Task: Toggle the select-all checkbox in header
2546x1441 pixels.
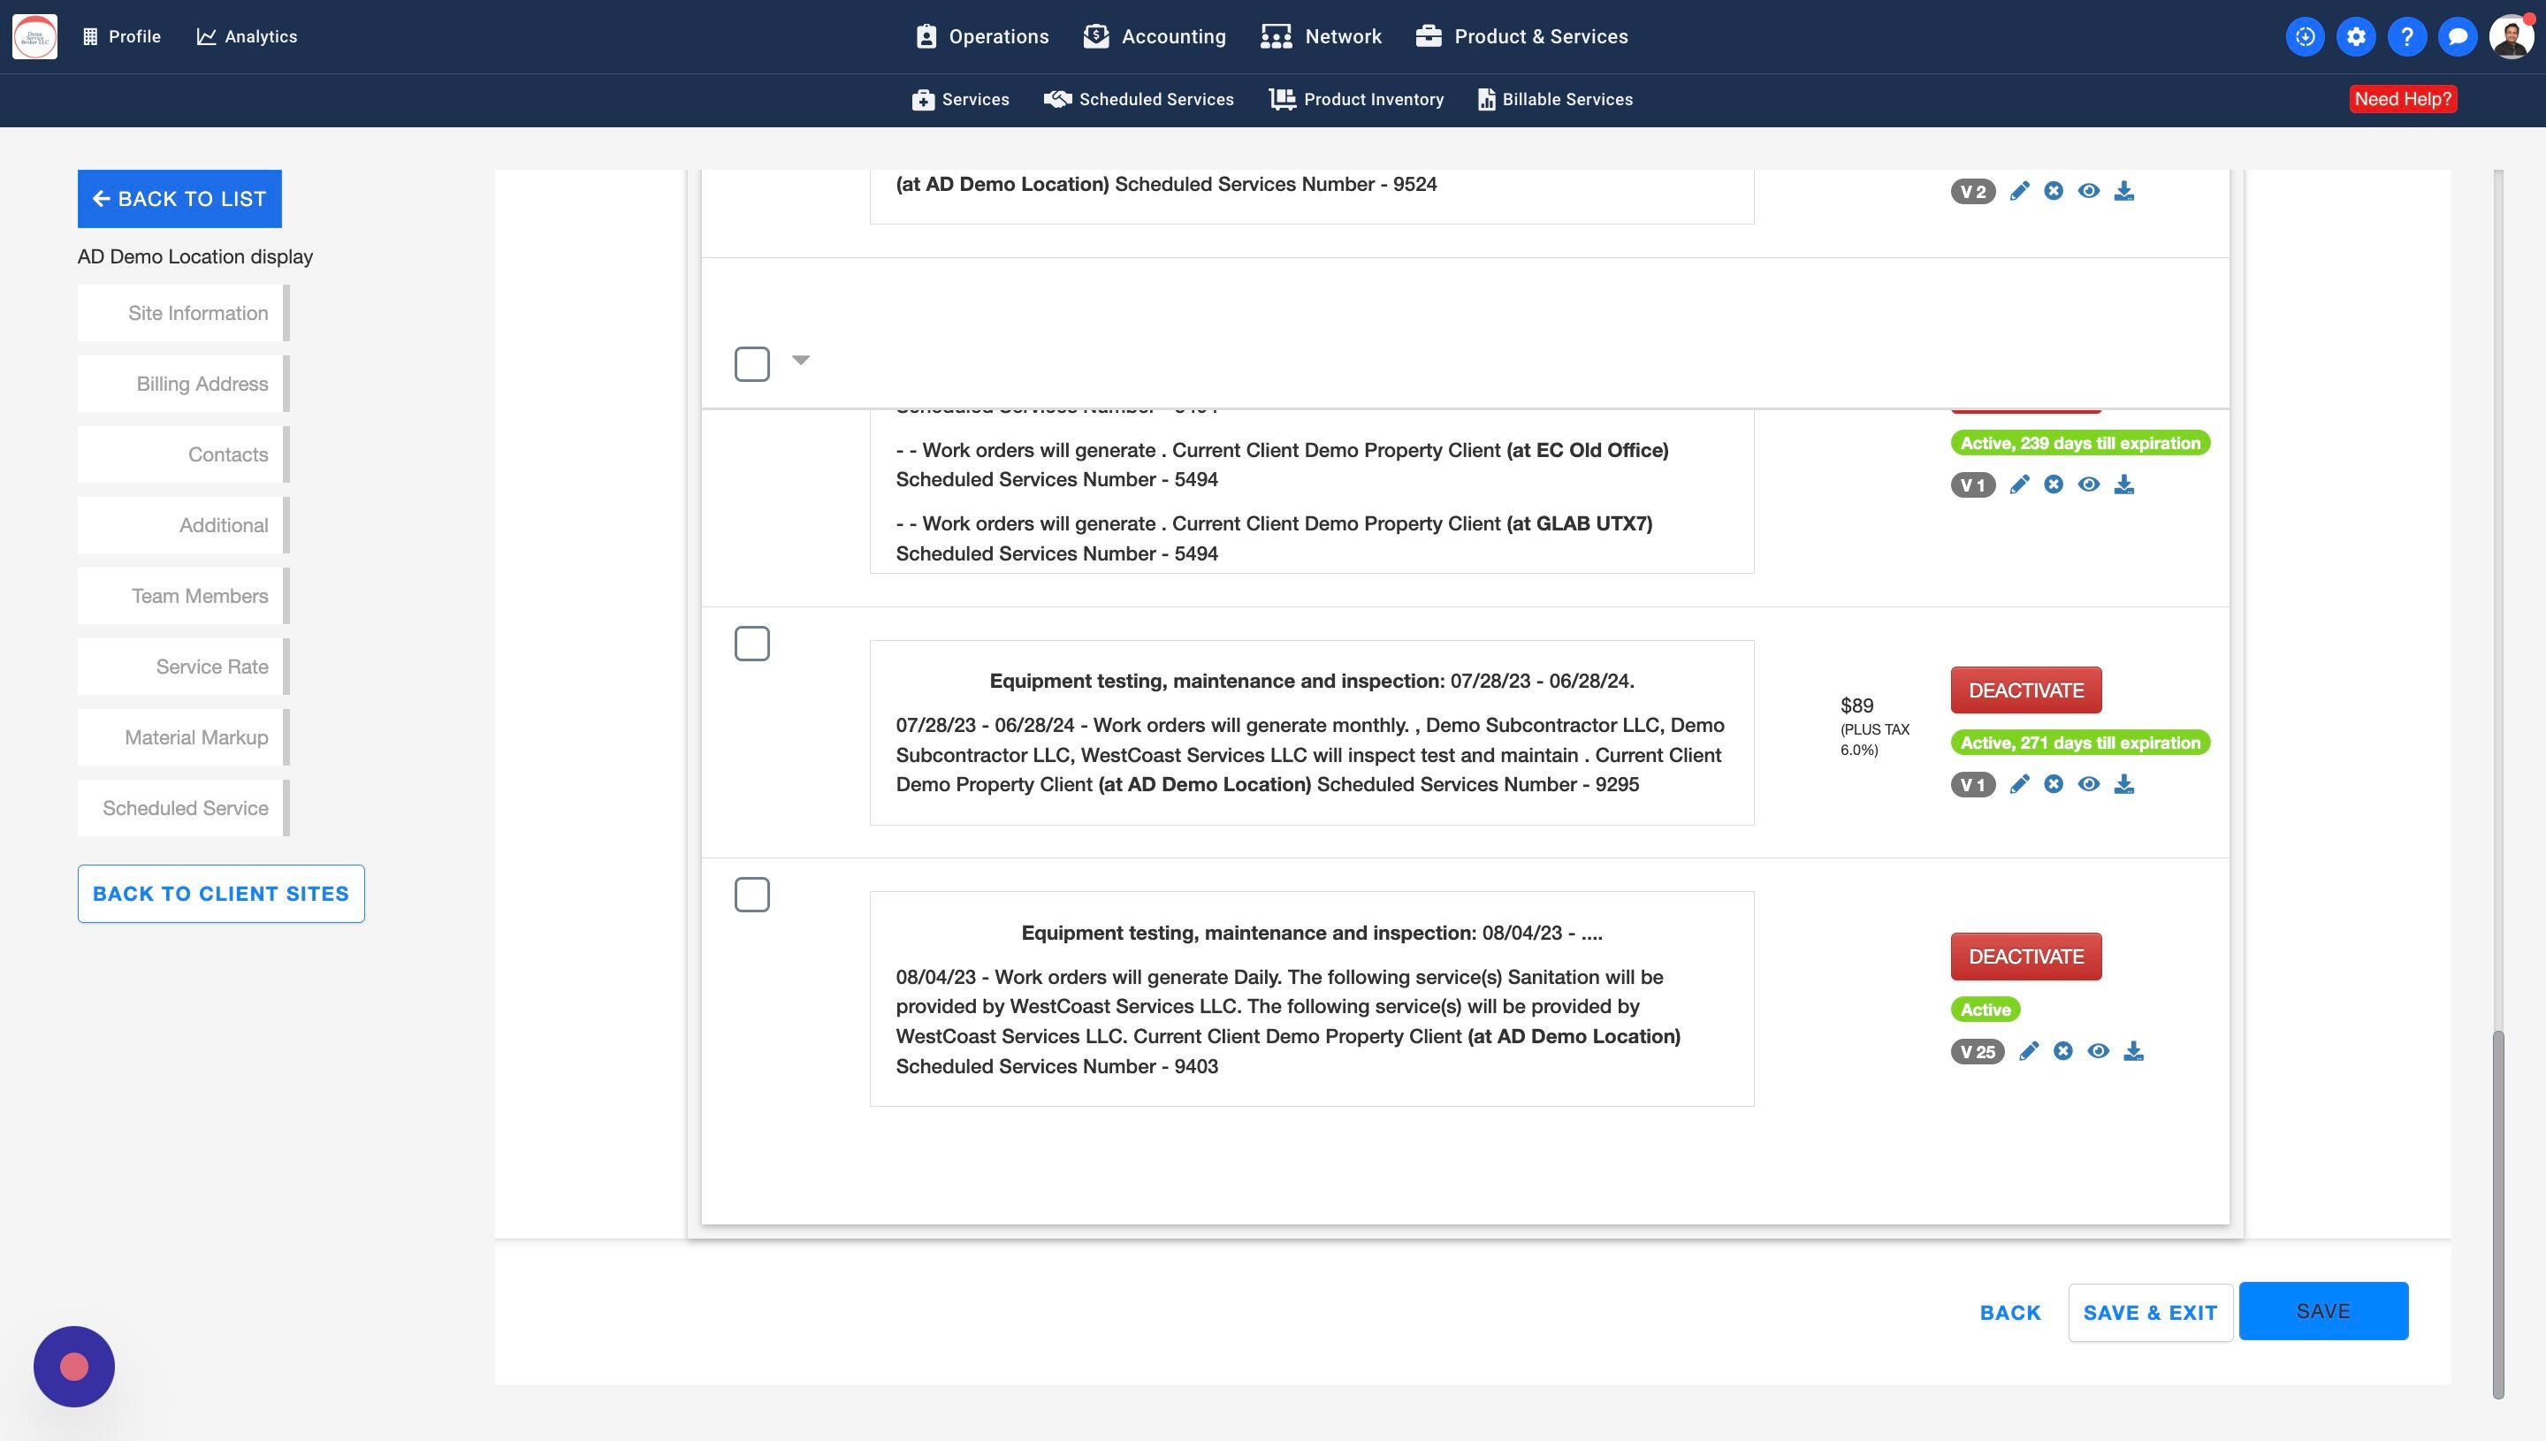Action: click(x=752, y=364)
